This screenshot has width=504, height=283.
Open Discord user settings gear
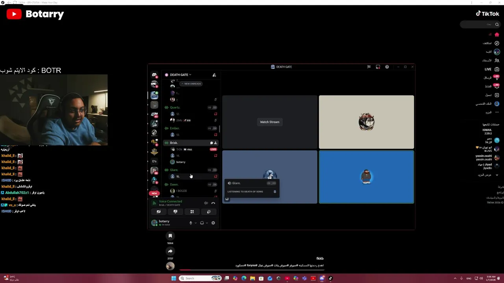213,223
